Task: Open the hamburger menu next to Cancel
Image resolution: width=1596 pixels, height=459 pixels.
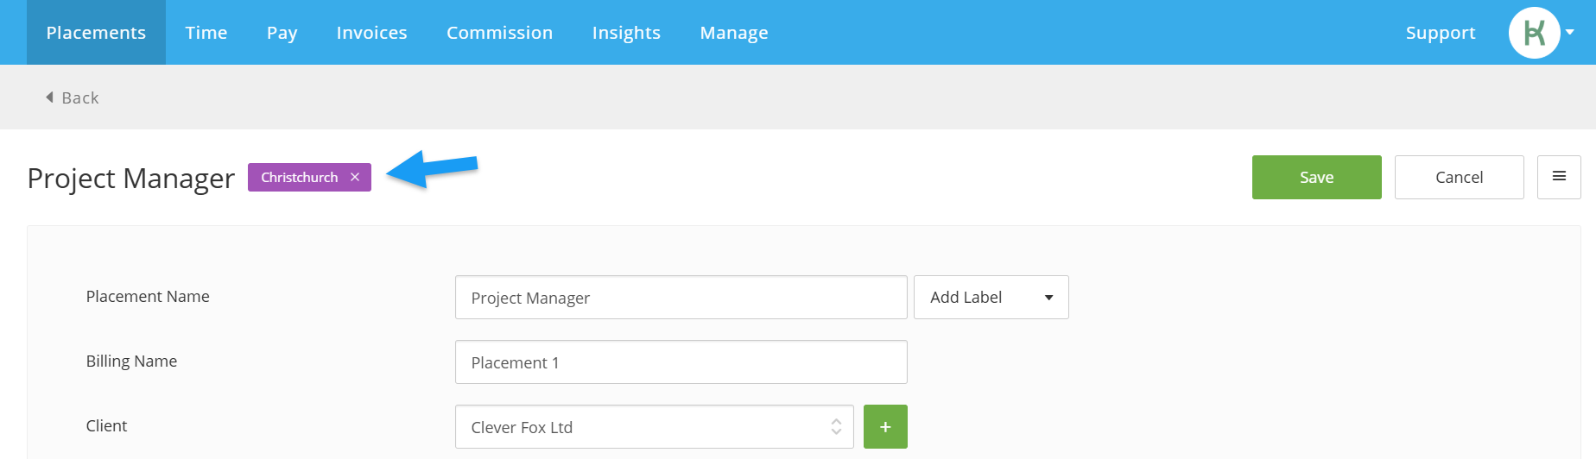Action: [1559, 177]
